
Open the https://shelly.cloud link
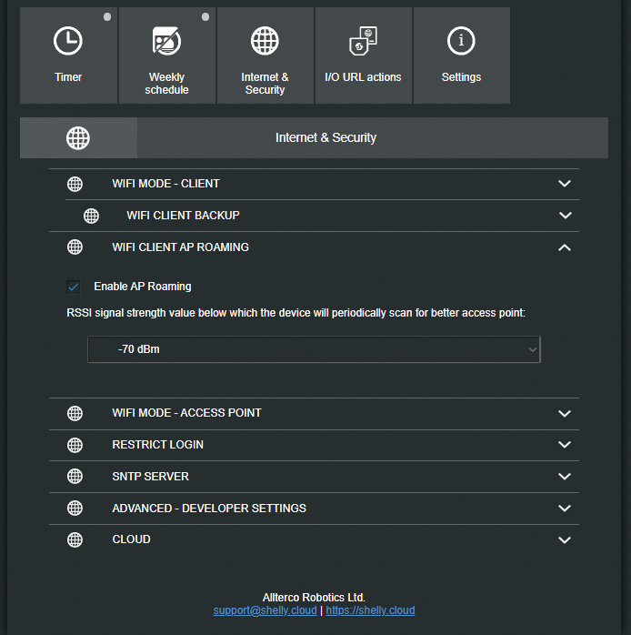coord(370,610)
